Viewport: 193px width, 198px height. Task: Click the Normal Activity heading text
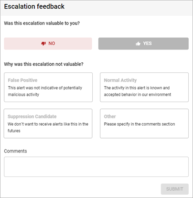(x=120, y=80)
